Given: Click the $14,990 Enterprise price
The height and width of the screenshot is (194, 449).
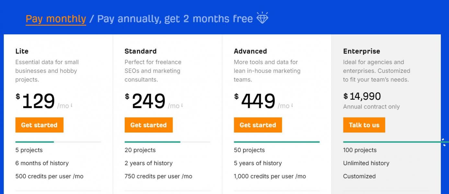Looking at the screenshot, I should 362,96.
